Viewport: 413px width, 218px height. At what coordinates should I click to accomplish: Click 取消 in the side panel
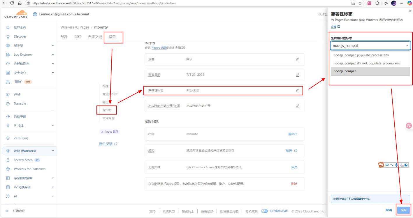click(x=389, y=210)
